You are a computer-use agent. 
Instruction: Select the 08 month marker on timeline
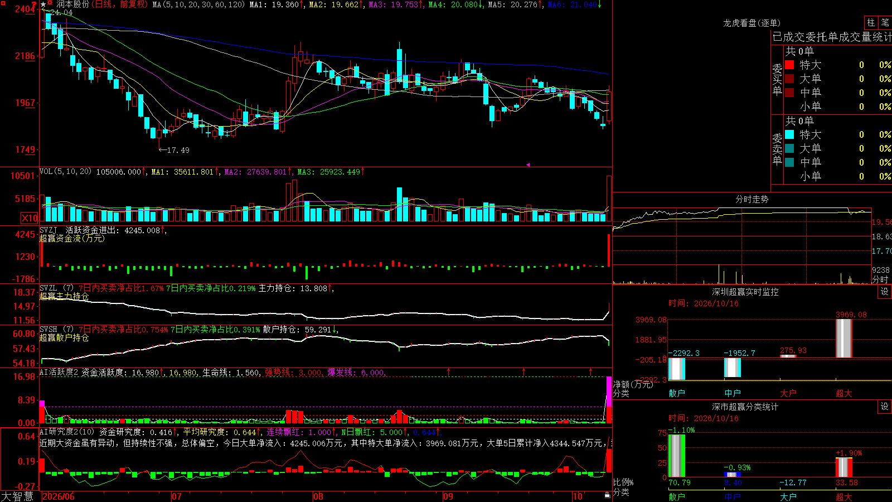tap(318, 496)
